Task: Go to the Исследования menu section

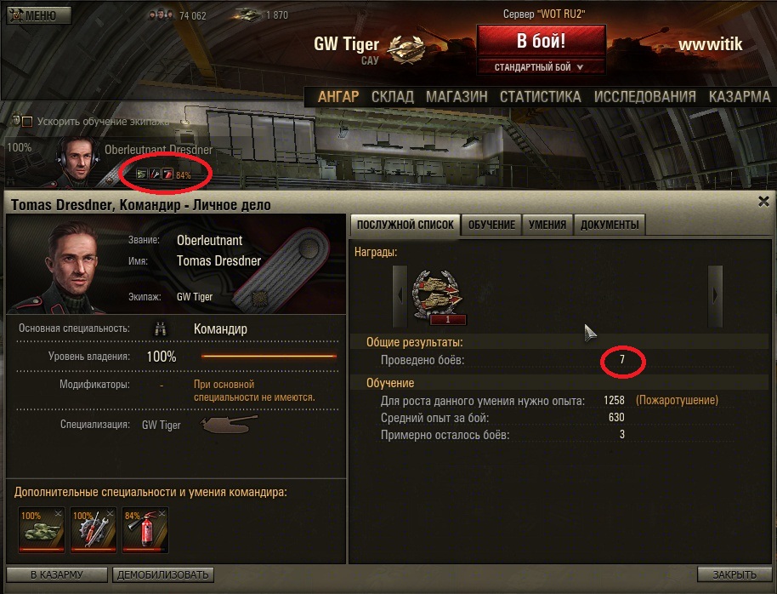Action: tap(644, 97)
